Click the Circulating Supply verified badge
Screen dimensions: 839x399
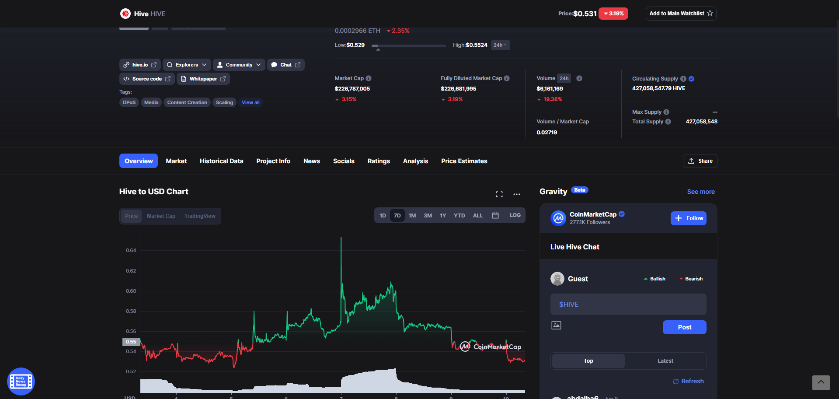point(692,79)
